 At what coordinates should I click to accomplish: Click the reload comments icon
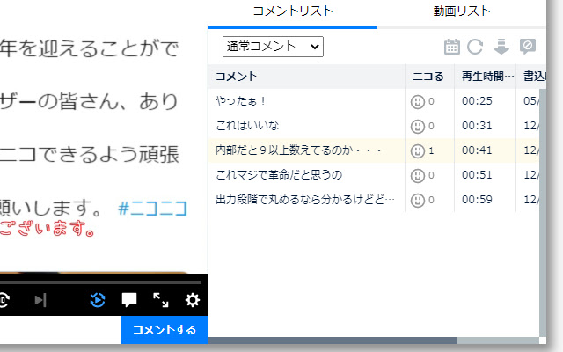click(475, 47)
